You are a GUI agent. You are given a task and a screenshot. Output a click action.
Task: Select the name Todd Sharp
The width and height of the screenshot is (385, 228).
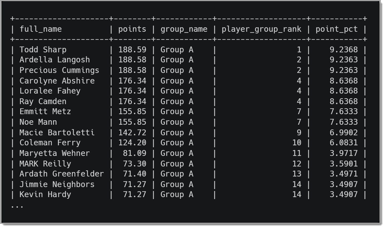tap(43, 50)
